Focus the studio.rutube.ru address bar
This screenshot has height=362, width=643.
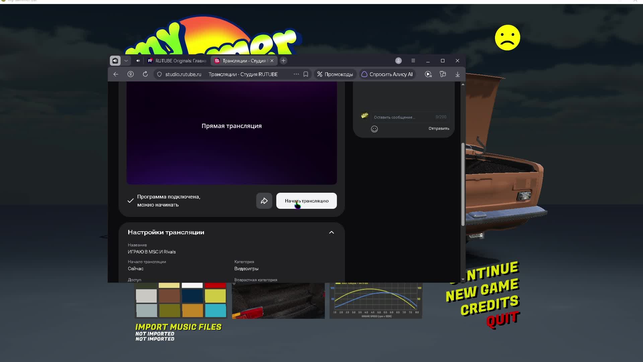pyautogui.click(x=183, y=74)
